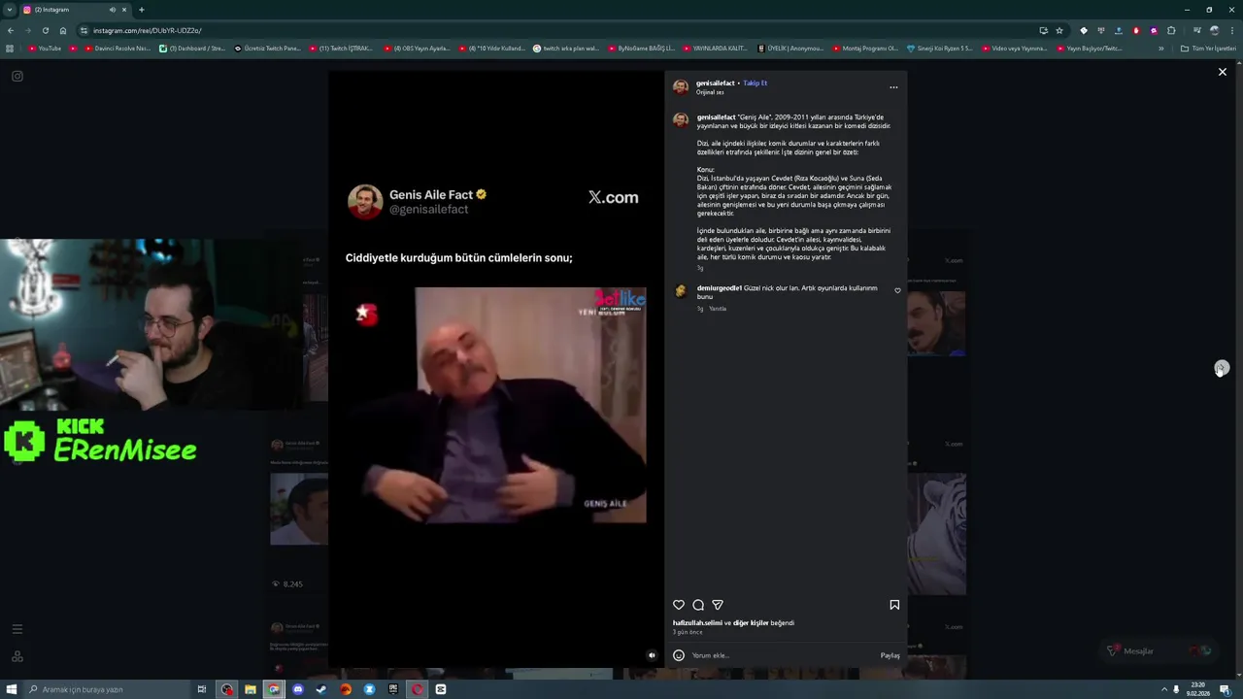Click the next reel arrow button
The height and width of the screenshot is (699, 1243).
(1222, 368)
